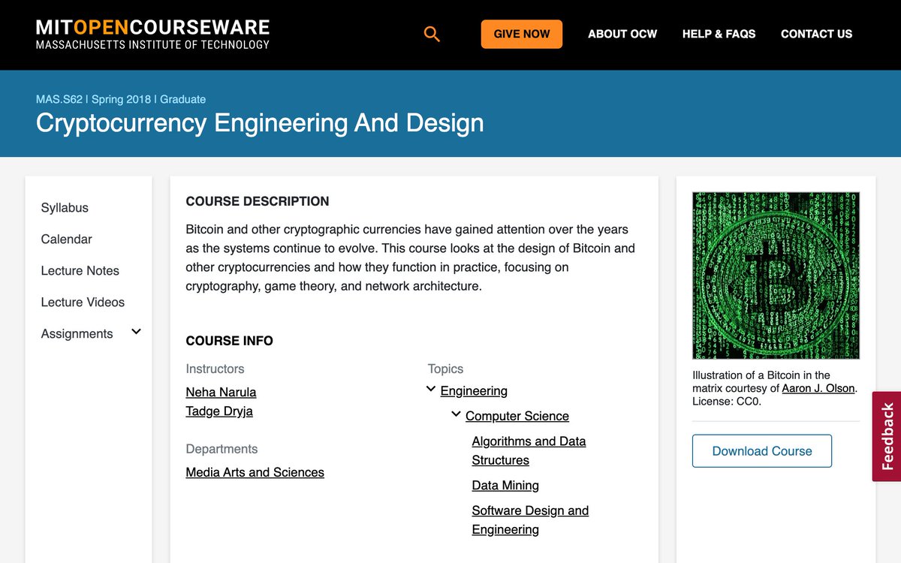Click the Course Info heading

(230, 341)
